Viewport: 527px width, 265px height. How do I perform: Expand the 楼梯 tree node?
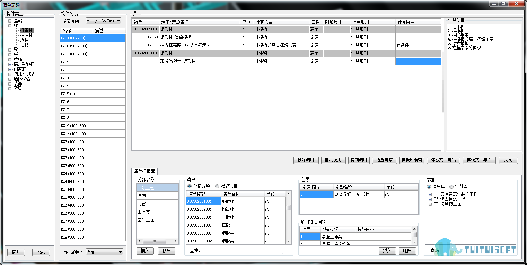[10, 60]
